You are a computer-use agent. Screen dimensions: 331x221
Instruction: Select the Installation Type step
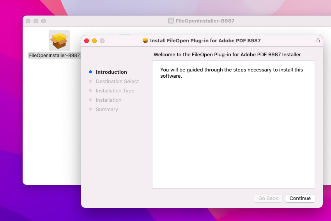[115, 90]
